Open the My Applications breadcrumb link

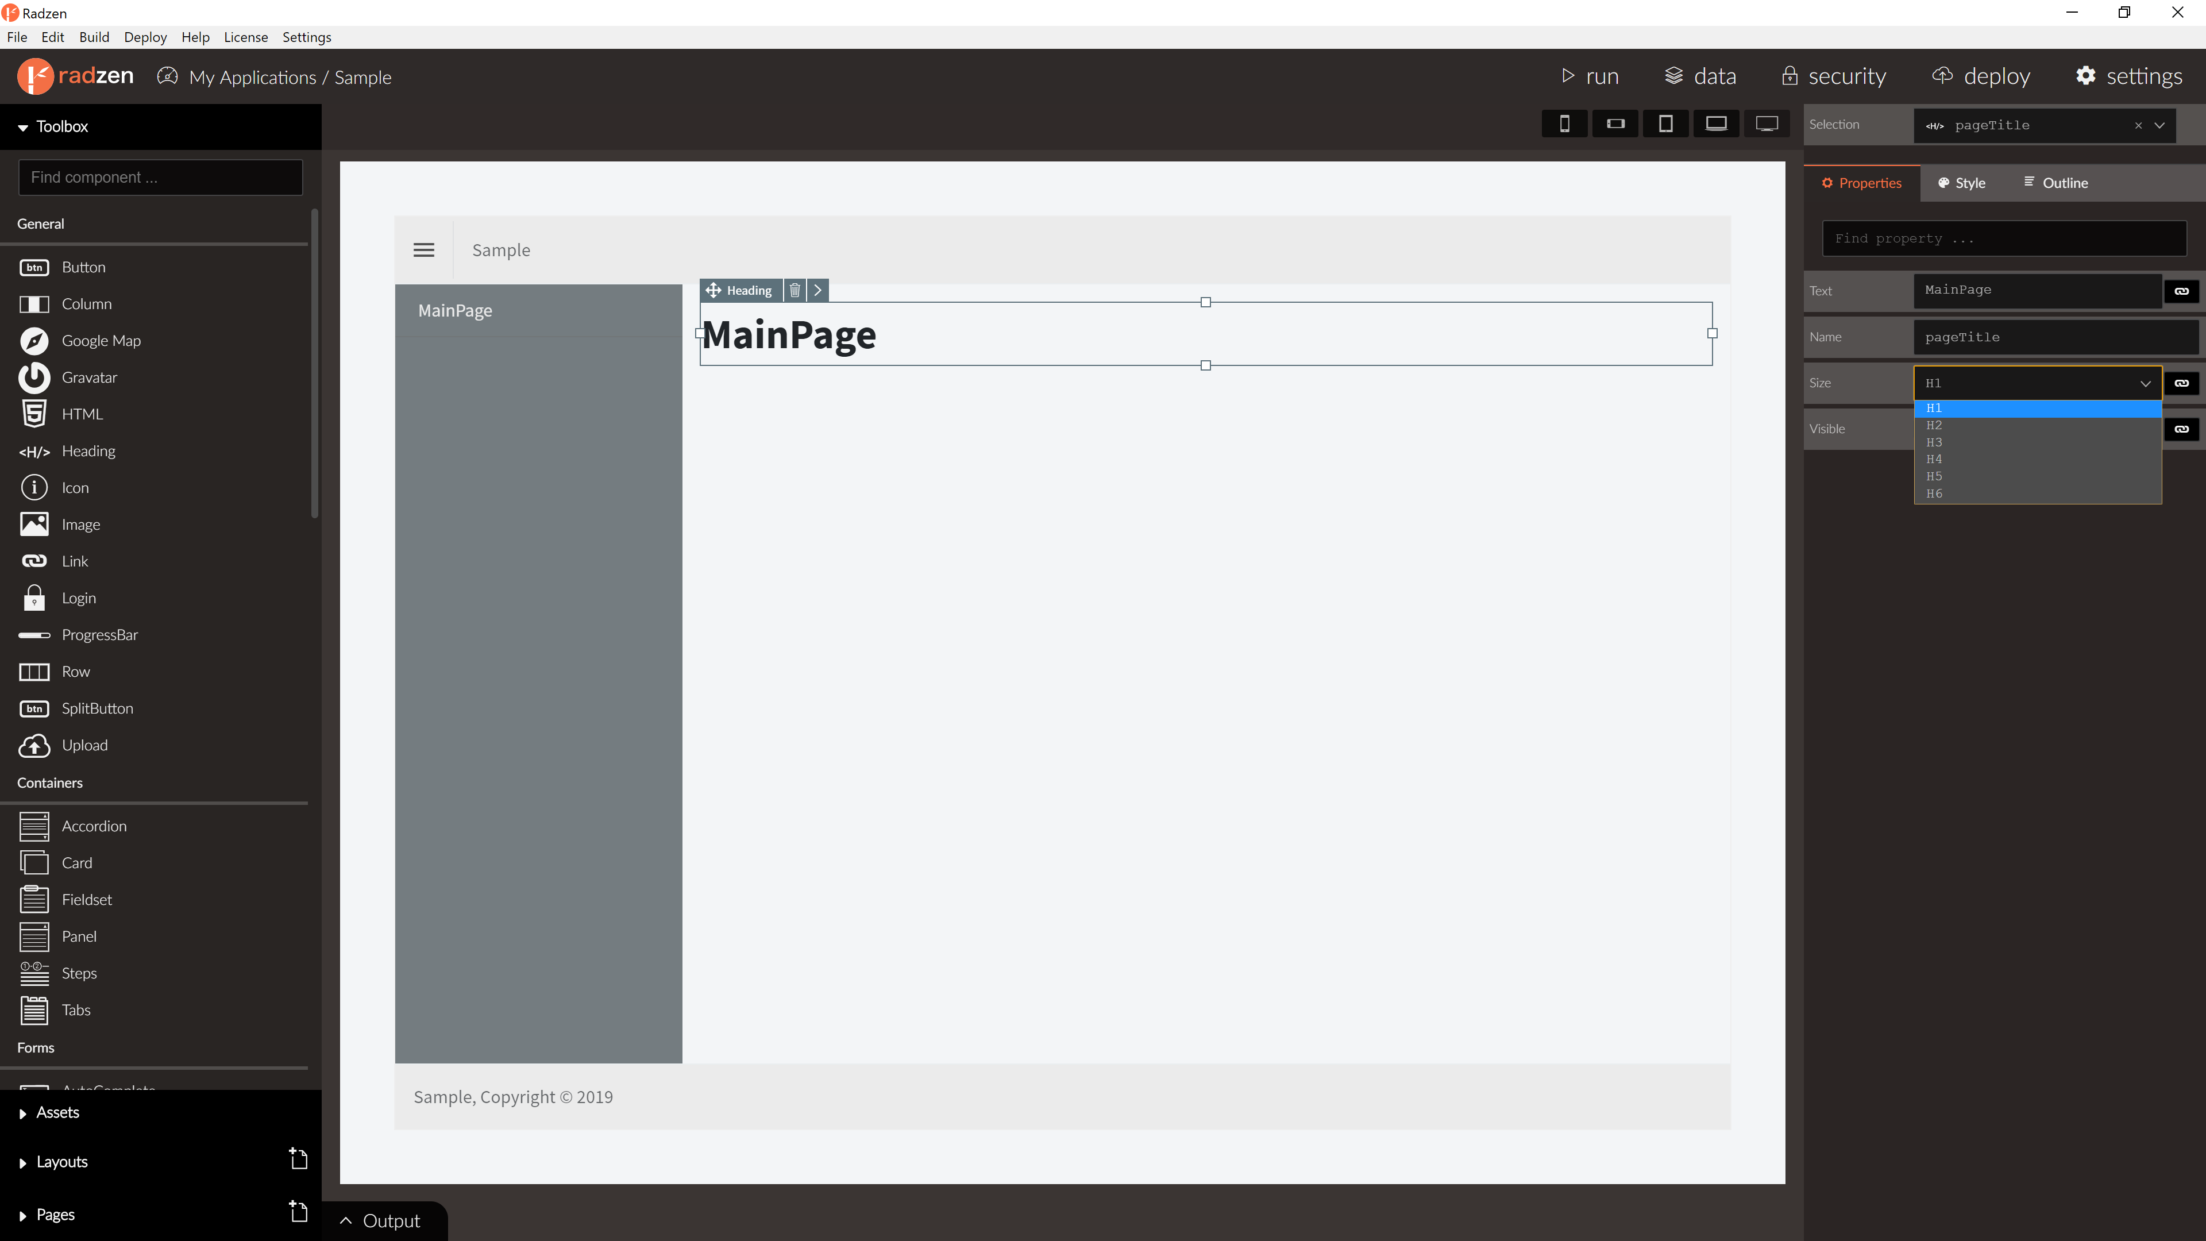coord(252,78)
